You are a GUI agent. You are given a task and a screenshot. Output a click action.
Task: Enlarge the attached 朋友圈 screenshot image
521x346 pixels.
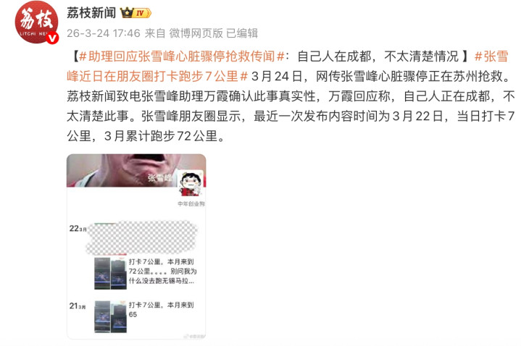tap(136, 246)
